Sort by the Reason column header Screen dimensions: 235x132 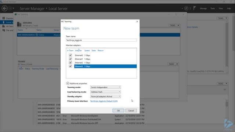(101, 51)
